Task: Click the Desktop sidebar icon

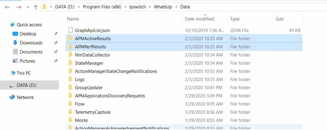Action: [15, 34]
